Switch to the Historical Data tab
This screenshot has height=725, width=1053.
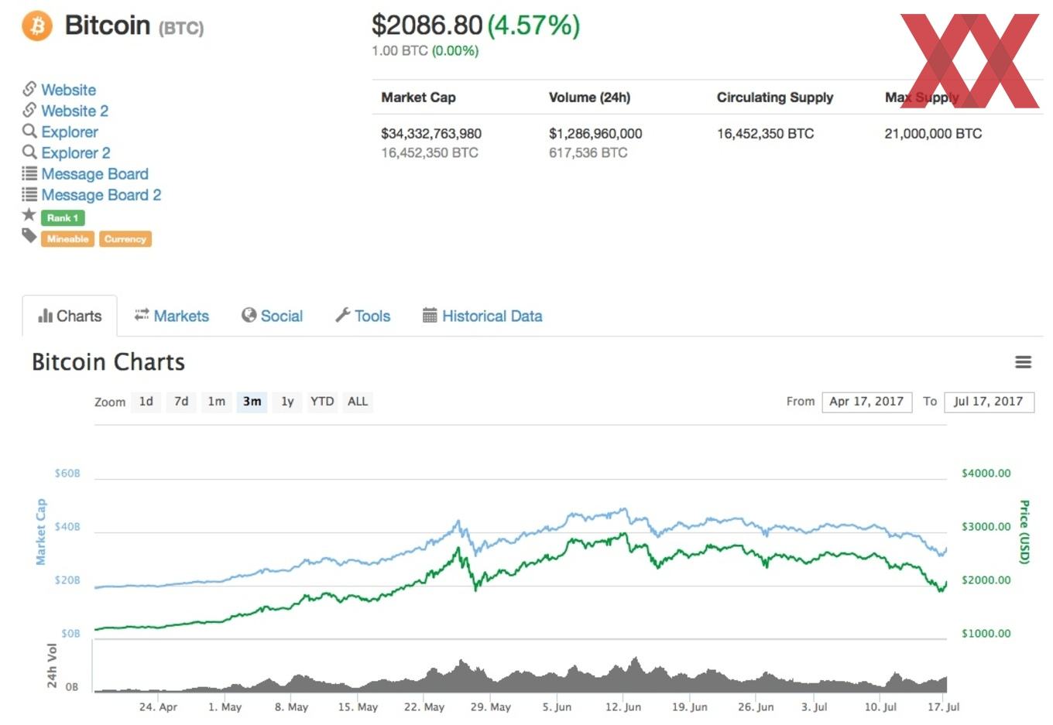click(482, 316)
